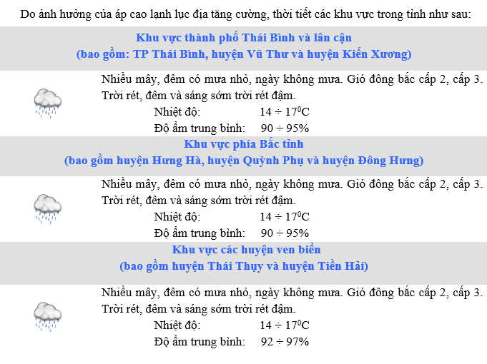Screen dimensions: 487x364
Task: Click the temperature value in the coastal districts section
Action: (284, 325)
